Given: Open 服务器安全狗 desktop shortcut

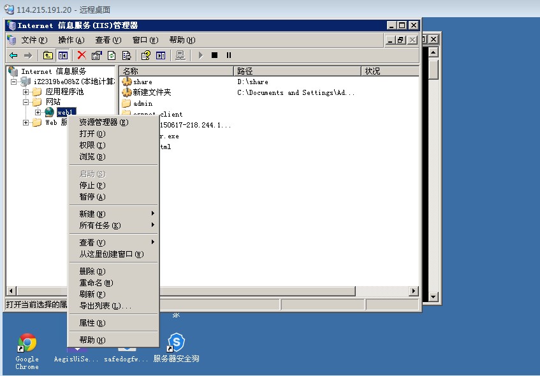Looking at the screenshot, I should coord(176,343).
